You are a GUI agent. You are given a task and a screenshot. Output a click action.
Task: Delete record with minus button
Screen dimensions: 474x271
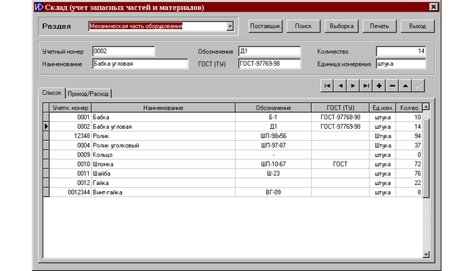[392, 86]
